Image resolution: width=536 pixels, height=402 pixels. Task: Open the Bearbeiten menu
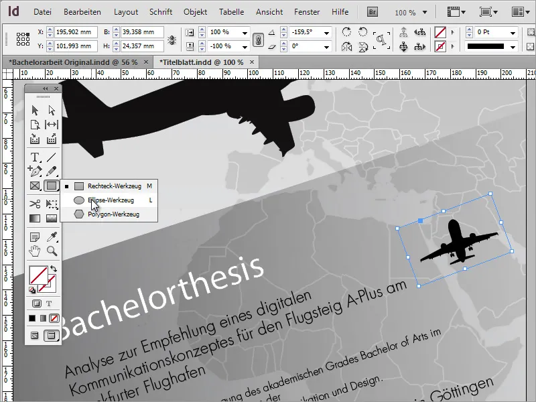(82, 12)
